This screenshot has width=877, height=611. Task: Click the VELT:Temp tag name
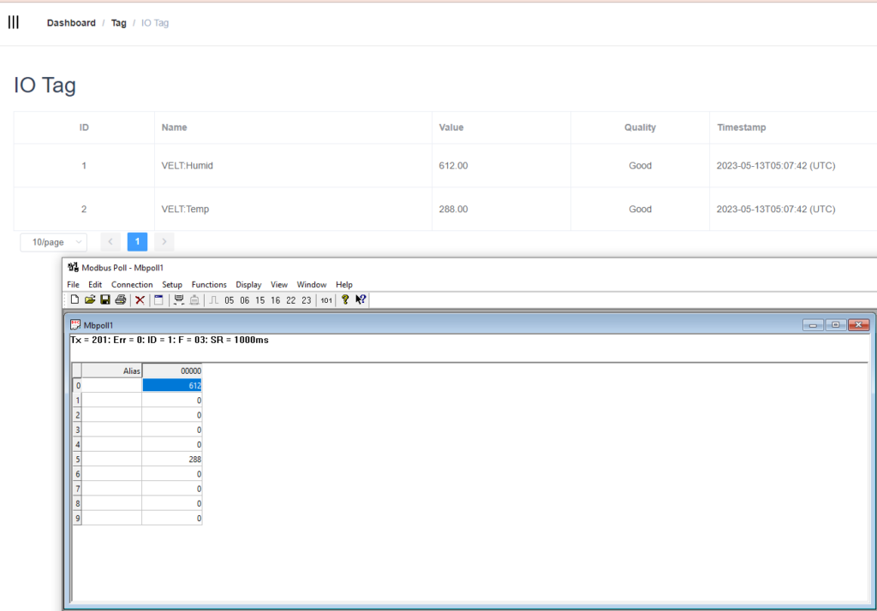tap(185, 209)
